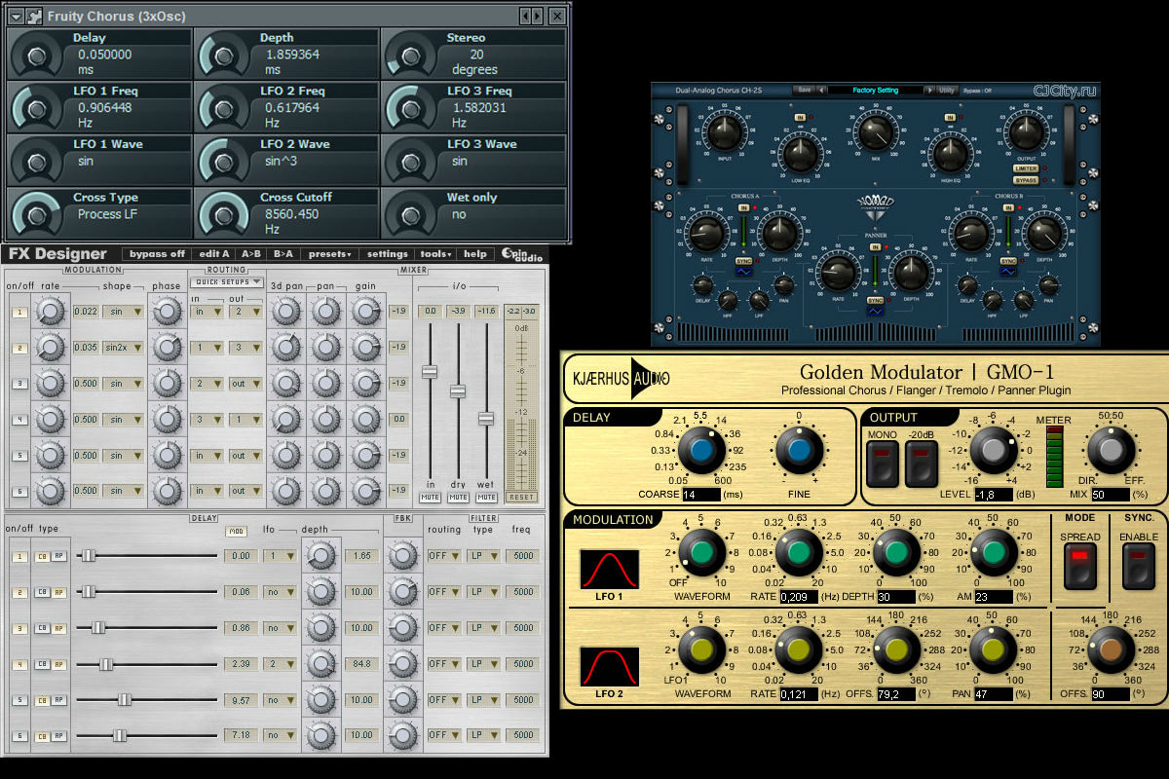Click the Save button on CH-2S chorus

[803, 90]
